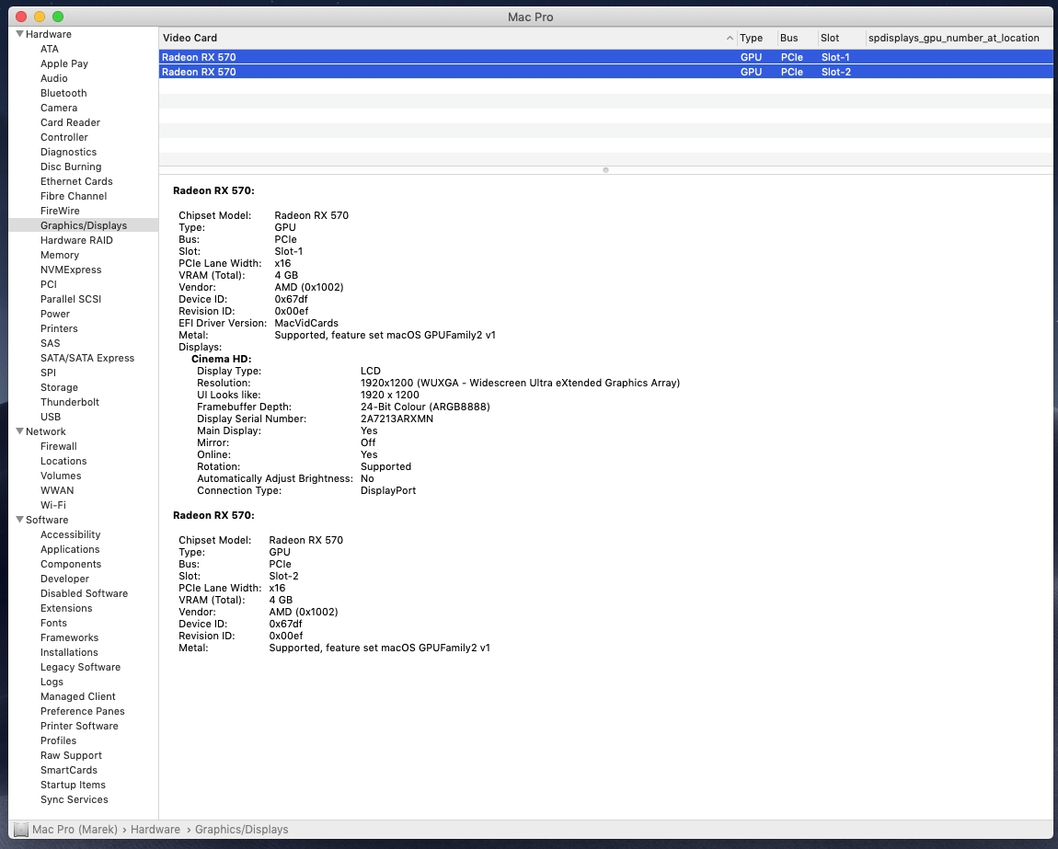Toggle sort direction arrow in Video Card header
Image resolution: width=1058 pixels, height=849 pixels.
click(730, 38)
